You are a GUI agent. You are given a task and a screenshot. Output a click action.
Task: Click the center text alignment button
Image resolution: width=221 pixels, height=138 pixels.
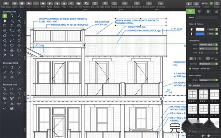(195, 59)
